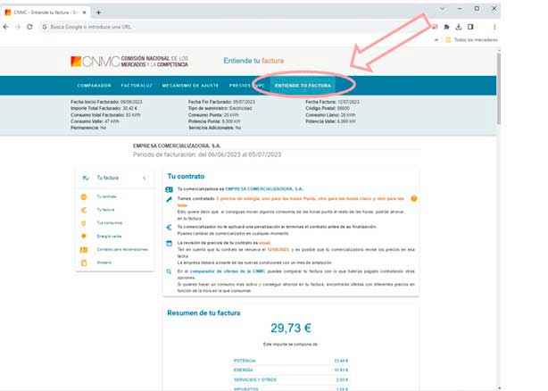Click the icon beside Contacto para reclamaciones

click(84, 250)
